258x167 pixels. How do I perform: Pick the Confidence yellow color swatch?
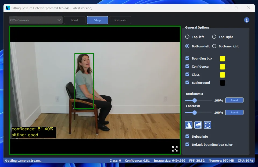point(223,67)
